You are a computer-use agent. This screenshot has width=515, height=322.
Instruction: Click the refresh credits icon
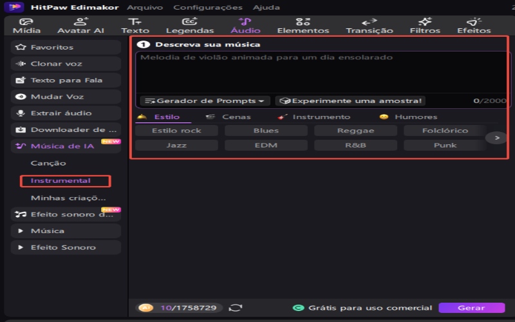coord(236,308)
